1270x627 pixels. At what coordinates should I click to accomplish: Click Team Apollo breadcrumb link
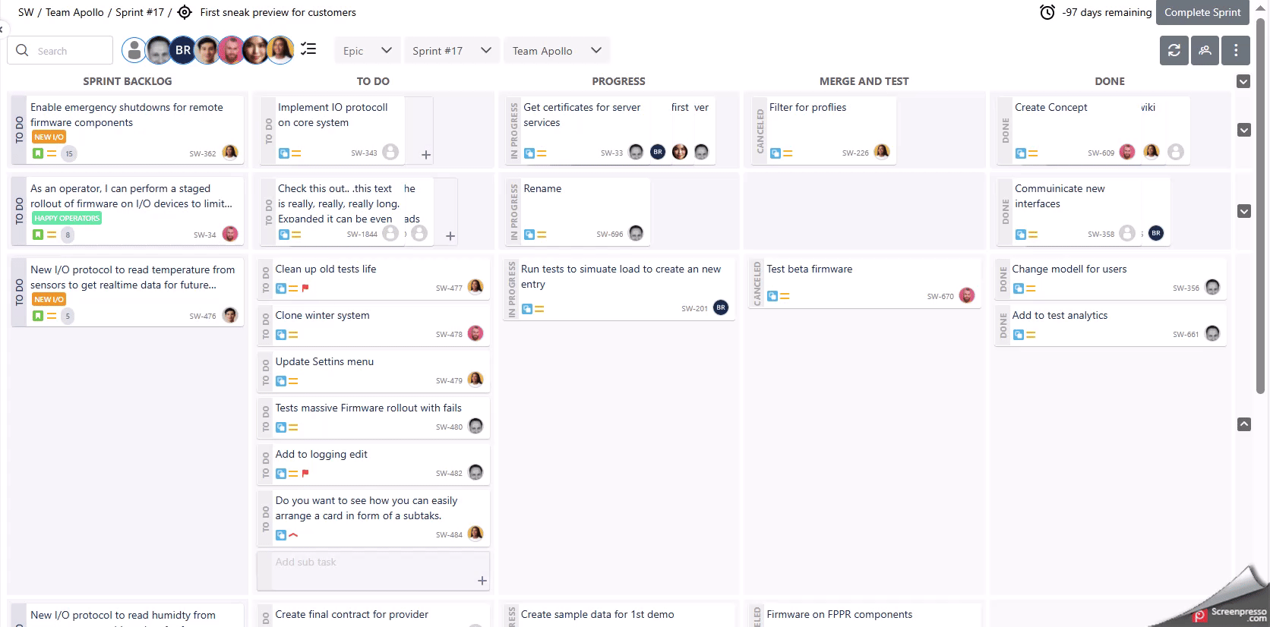pyautogui.click(x=74, y=12)
